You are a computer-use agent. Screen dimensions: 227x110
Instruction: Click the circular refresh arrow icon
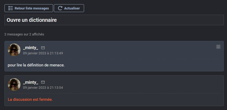point(60,8)
